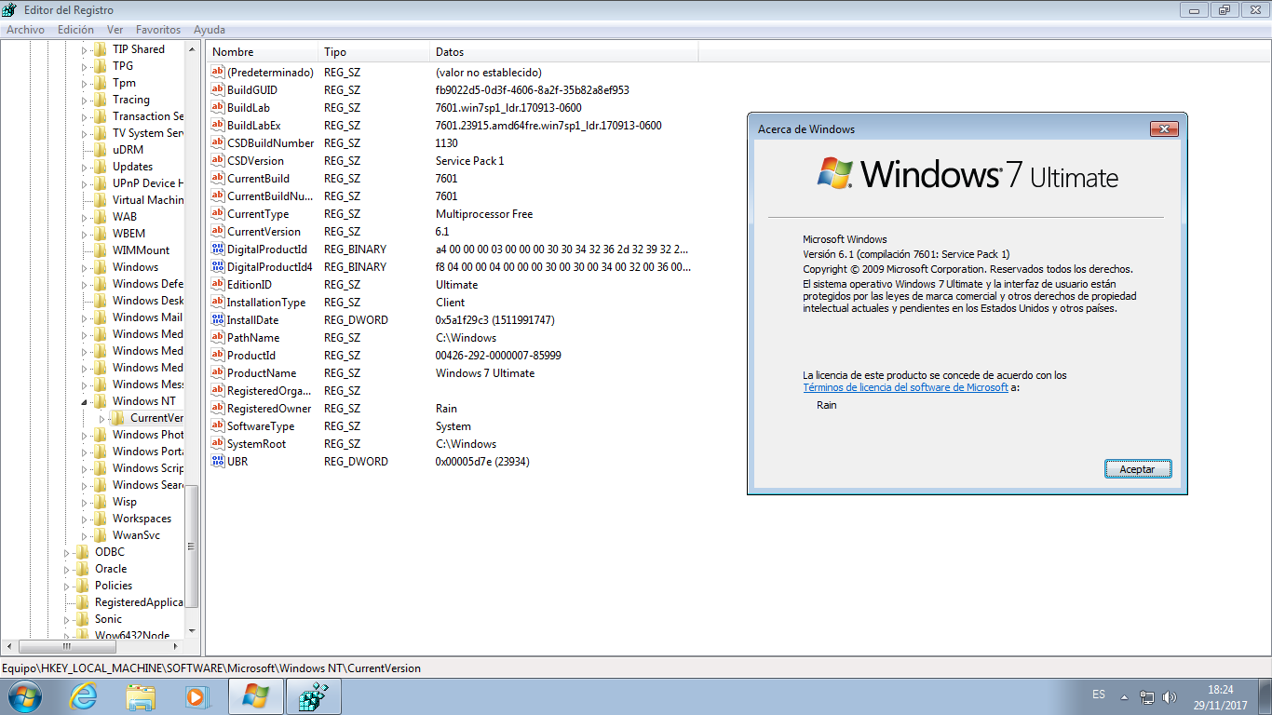Select the Tpm folder icon
The image size is (1272, 715).
pyautogui.click(x=100, y=83)
